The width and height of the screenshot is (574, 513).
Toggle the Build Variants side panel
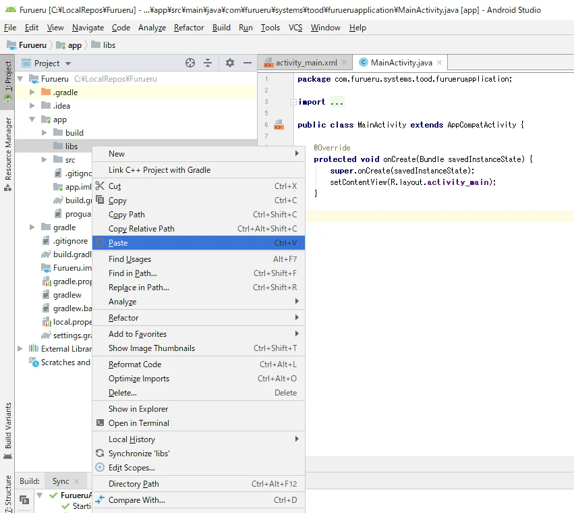tap(7, 431)
